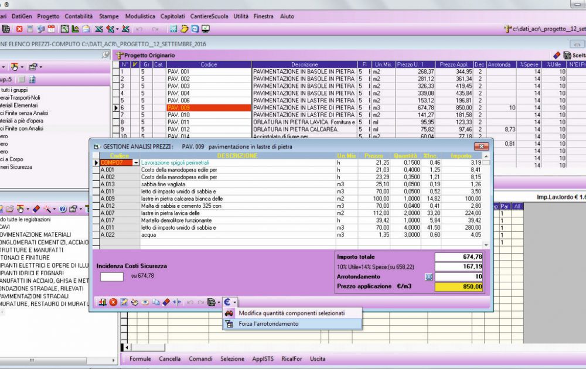Viewport: 586px width, 369px height.
Task: Select the PAV. 009 code cell highlighted in red
Action: [x=209, y=108]
